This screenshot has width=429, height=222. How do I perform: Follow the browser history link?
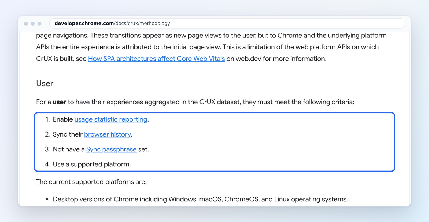[x=107, y=134]
